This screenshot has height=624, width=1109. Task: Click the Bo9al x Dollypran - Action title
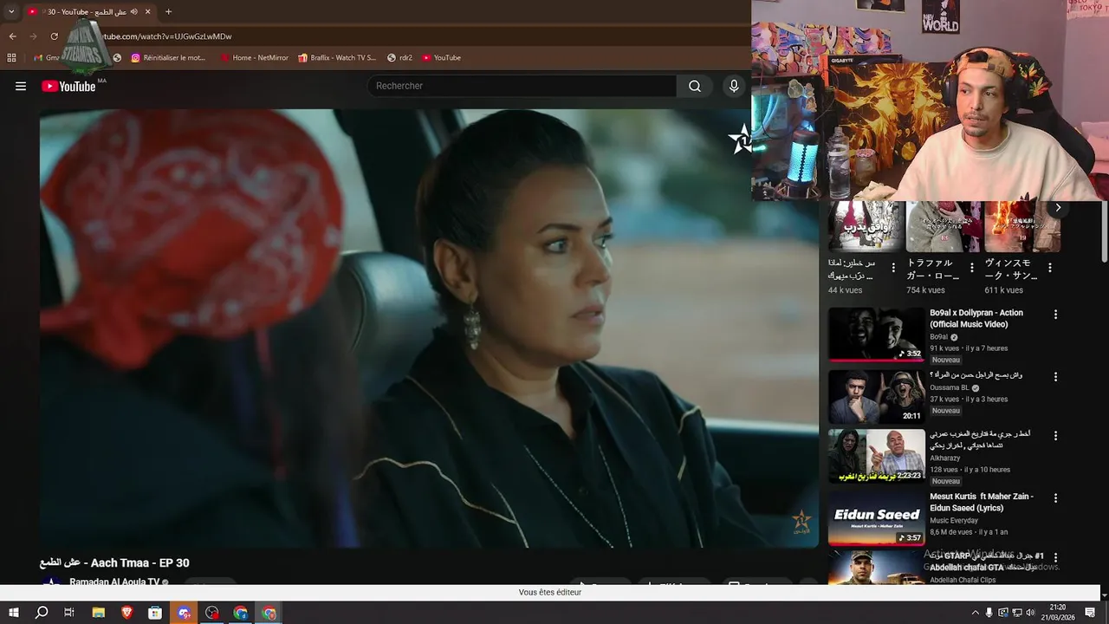(x=976, y=318)
